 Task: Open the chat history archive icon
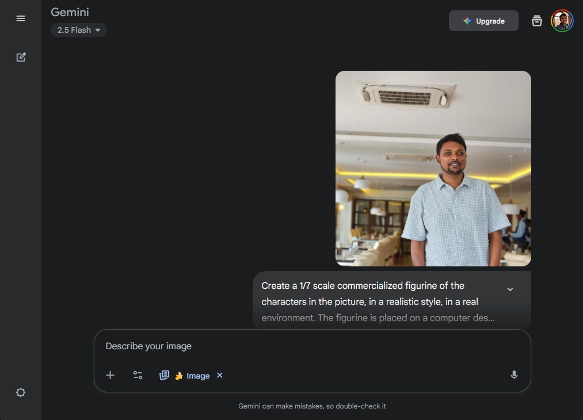click(536, 20)
